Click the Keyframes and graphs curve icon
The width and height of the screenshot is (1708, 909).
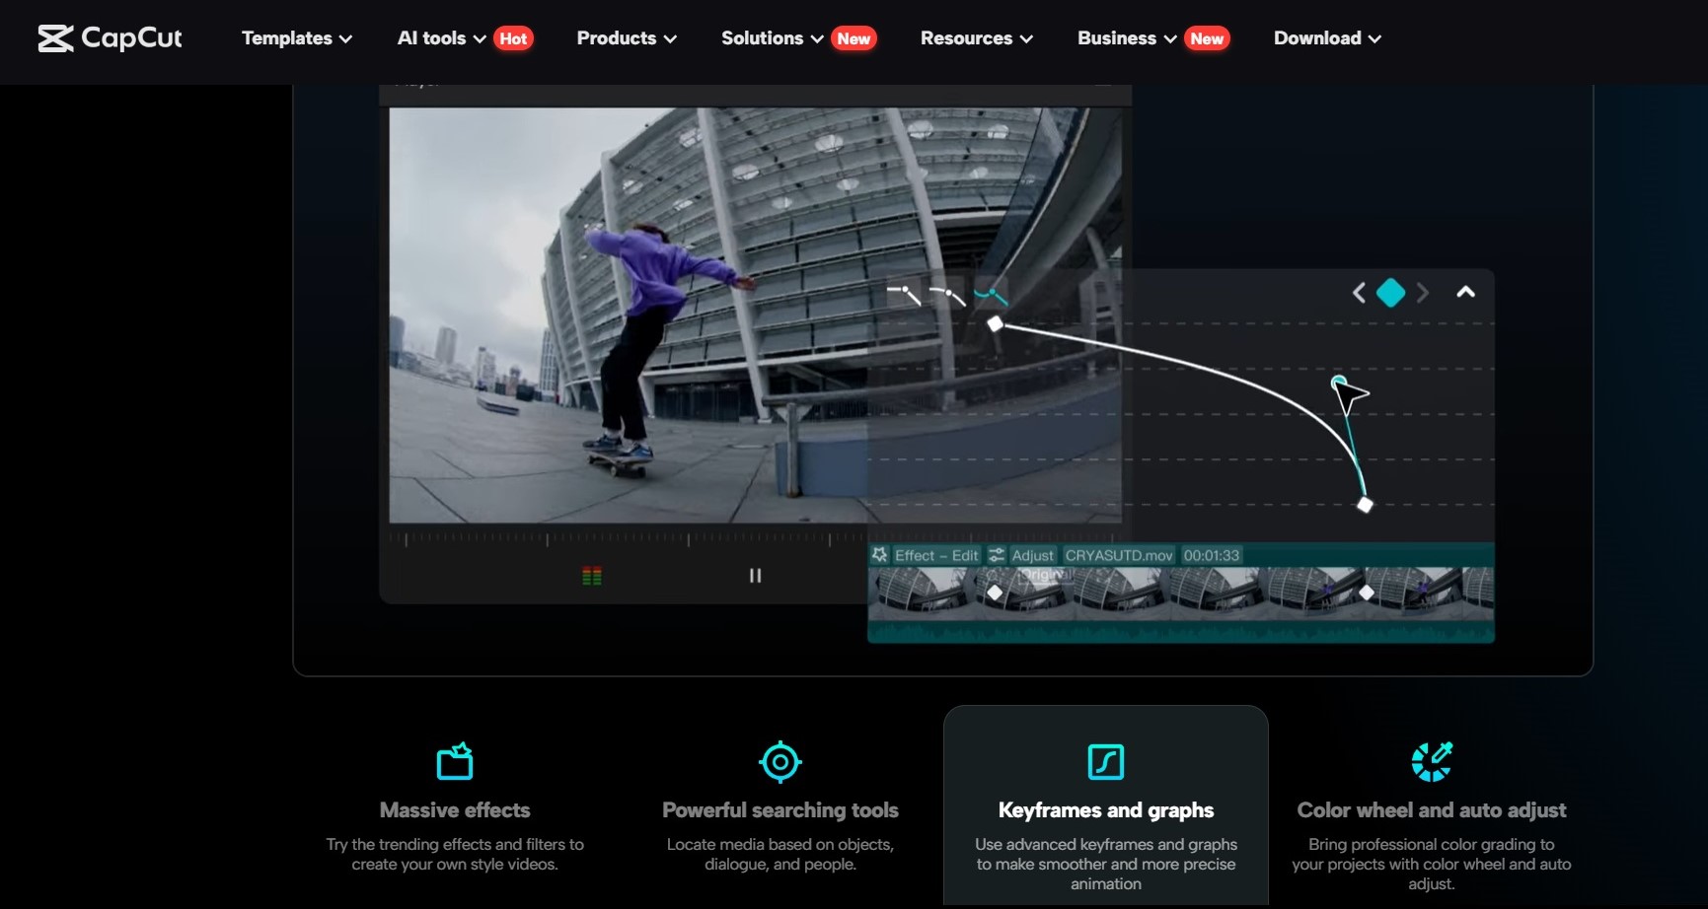[1106, 762]
